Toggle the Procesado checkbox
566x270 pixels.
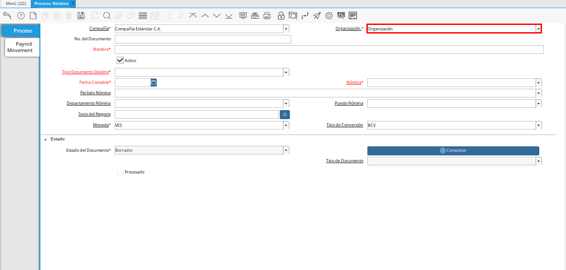pos(120,172)
